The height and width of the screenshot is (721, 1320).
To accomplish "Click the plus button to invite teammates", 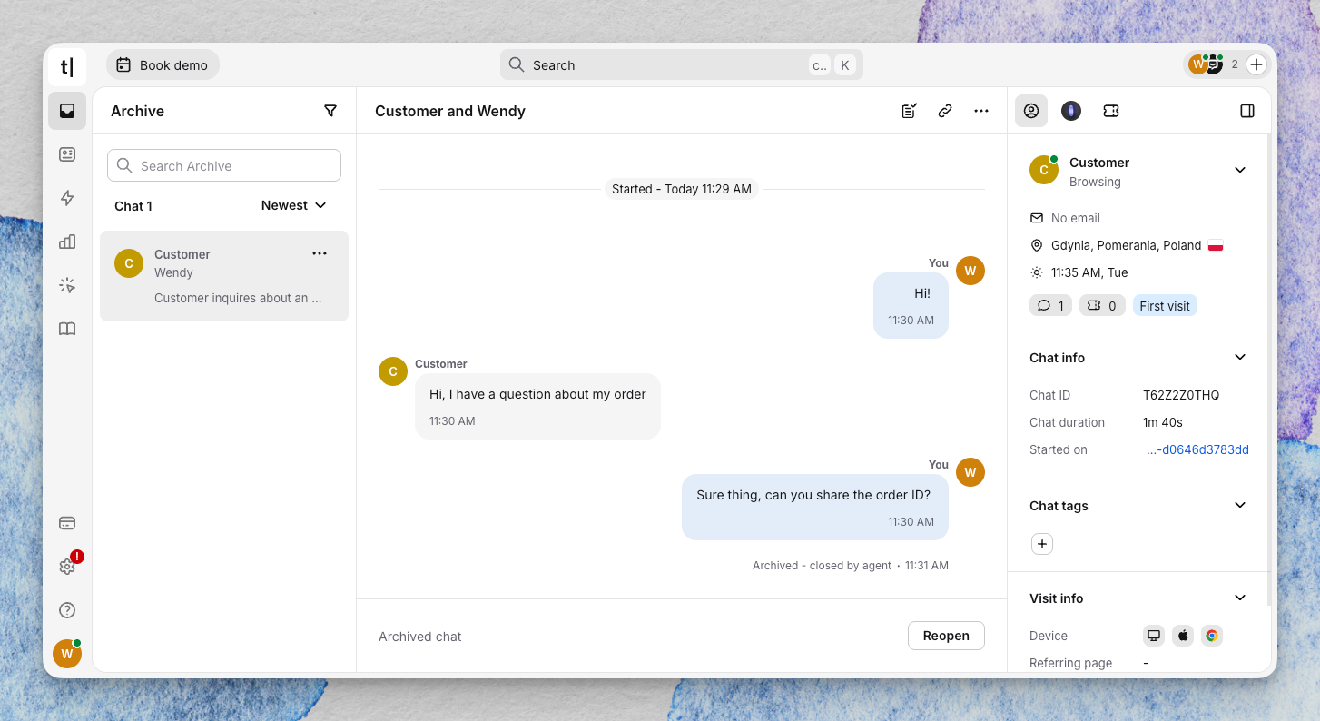I will click(x=1256, y=64).
